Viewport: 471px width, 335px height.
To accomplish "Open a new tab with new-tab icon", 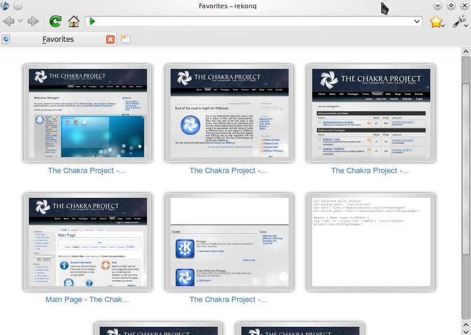I will (x=125, y=39).
